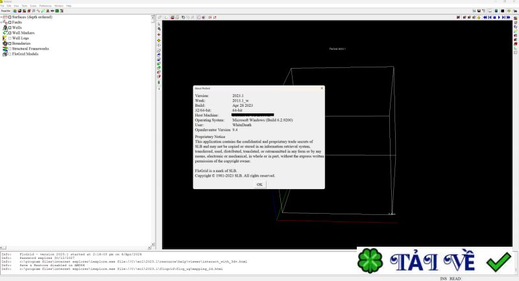Toggle the Well Logs checkbox

pos(10,38)
